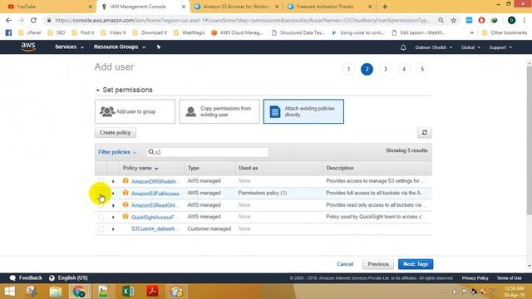The image size is (532, 299).
Task: Open the Privacy Policy footer link
Action: pyautogui.click(x=475, y=278)
